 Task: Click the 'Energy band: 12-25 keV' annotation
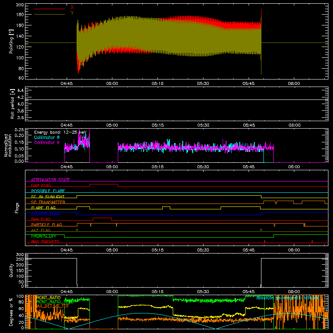[60, 132]
